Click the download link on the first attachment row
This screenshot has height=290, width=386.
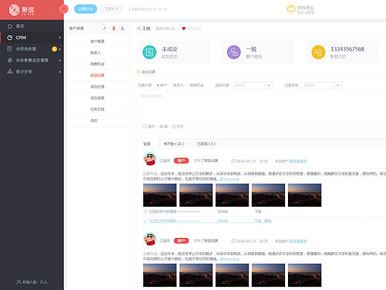pos(258,211)
